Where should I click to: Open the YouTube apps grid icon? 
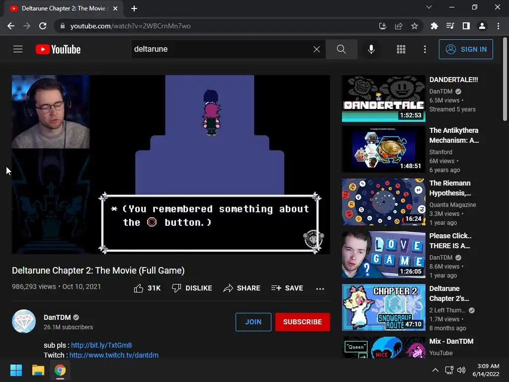[401, 49]
